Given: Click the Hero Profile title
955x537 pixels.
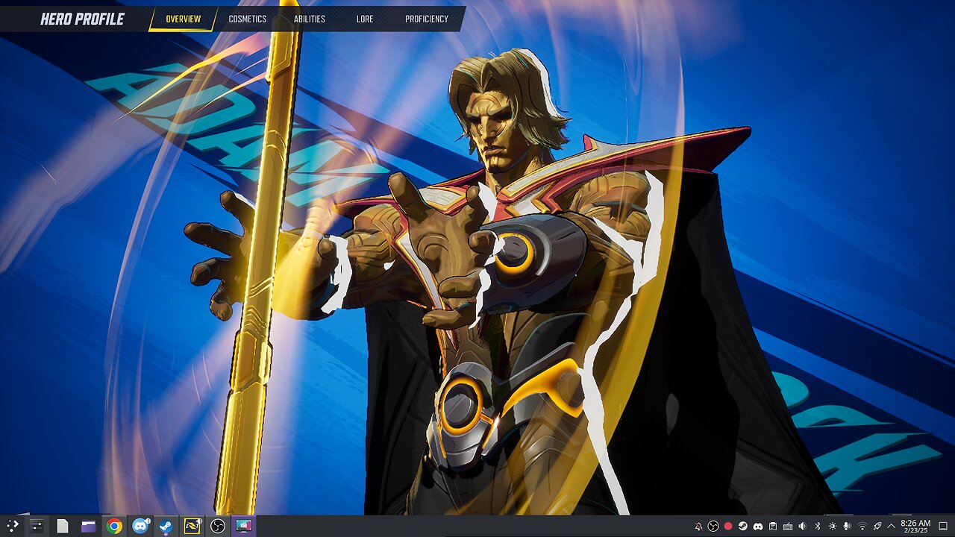Looking at the screenshot, I should tap(82, 19).
